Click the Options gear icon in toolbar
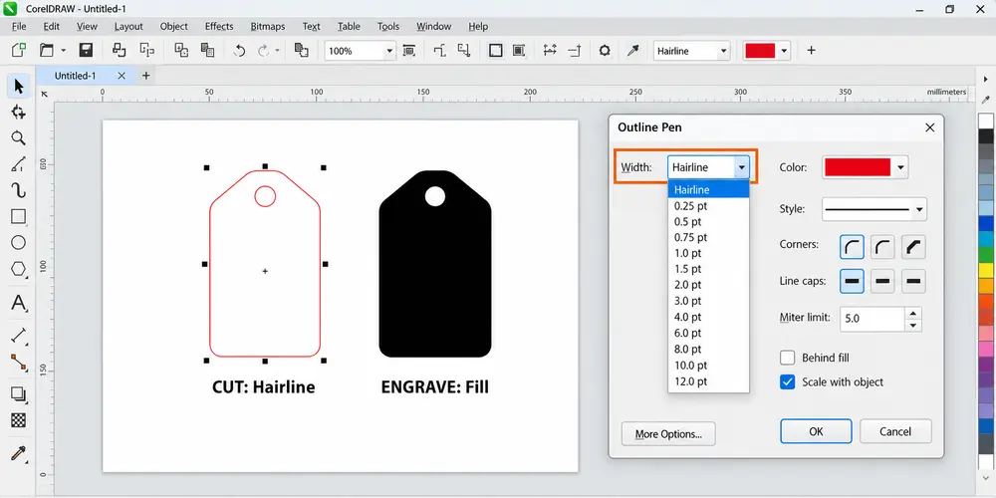This screenshot has height=498, width=996. (x=605, y=51)
